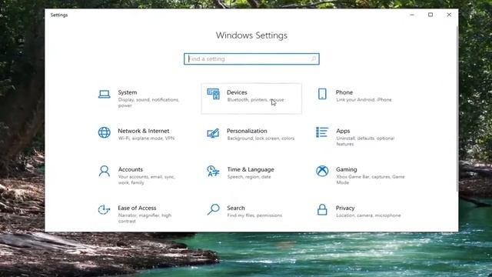492x277 pixels.
Task: Click the Personalization paintbrush icon
Action: point(213,133)
